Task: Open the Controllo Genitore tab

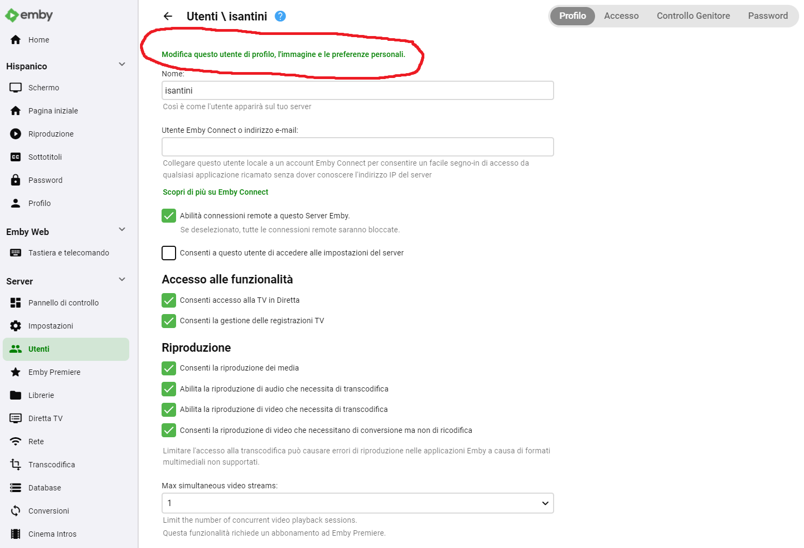Action: point(693,16)
